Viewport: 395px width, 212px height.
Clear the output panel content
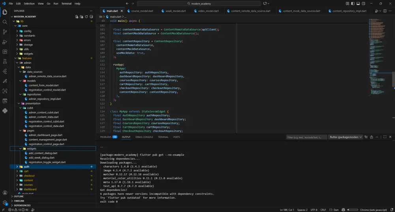pos(366,137)
